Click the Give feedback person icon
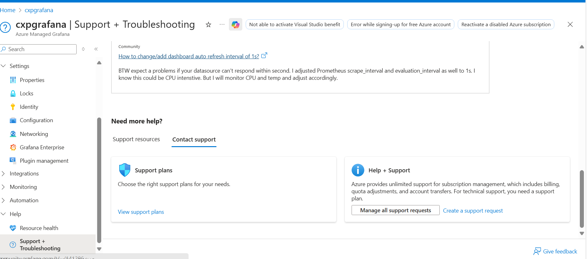This screenshot has width=587, height=259. pyautogui.click(x=537, y=251)
